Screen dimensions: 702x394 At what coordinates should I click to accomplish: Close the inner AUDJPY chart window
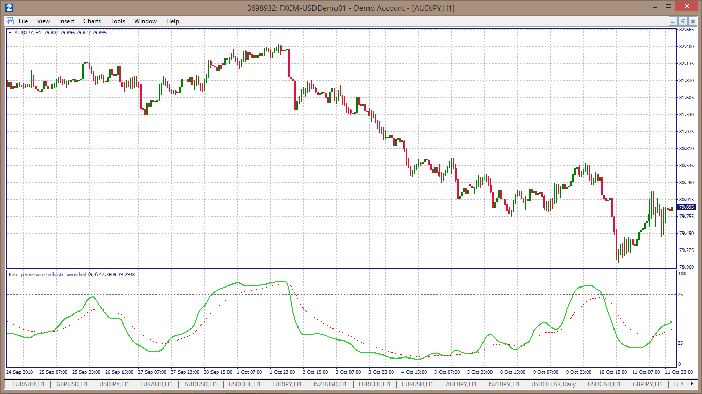coord(693,21)
